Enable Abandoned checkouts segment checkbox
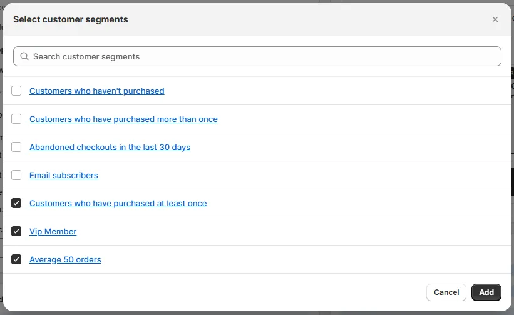The height and width of the screenshot is (315, 514). click(x=16, y=147)
